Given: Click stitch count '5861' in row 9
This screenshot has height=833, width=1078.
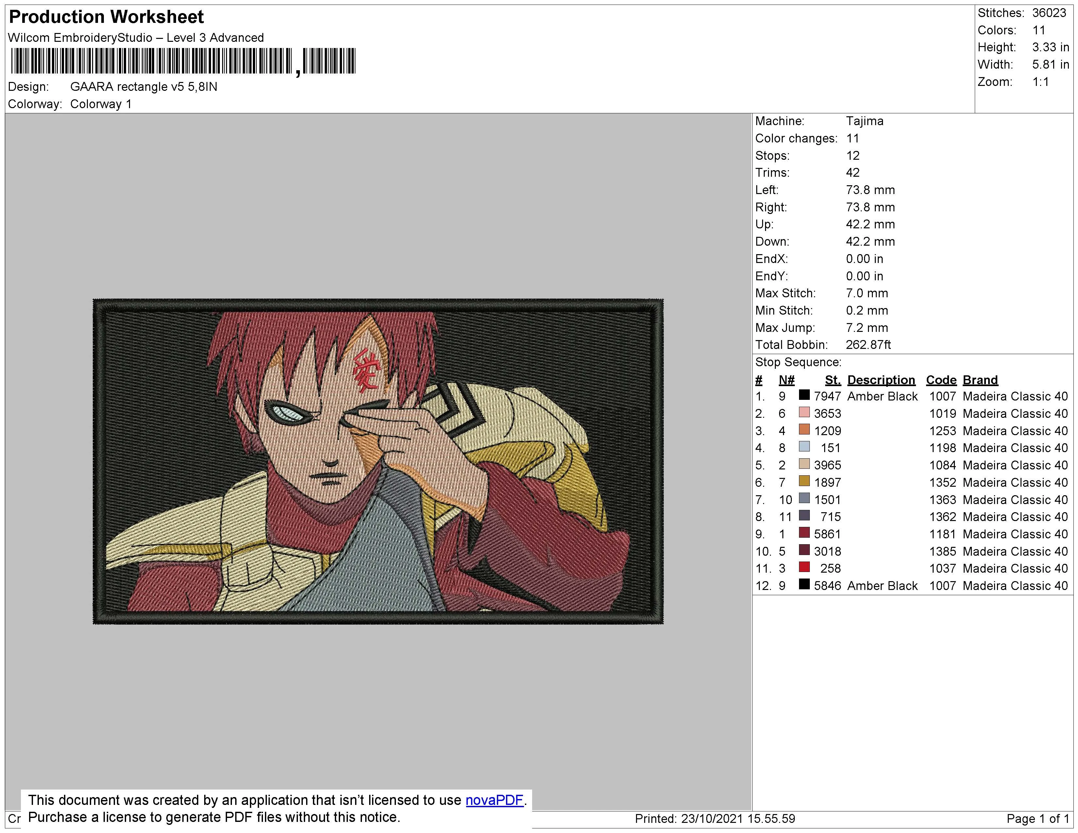Looking at the screenshot, I should coord(827,534).
